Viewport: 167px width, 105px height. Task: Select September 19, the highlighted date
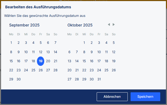pos(41,61)
